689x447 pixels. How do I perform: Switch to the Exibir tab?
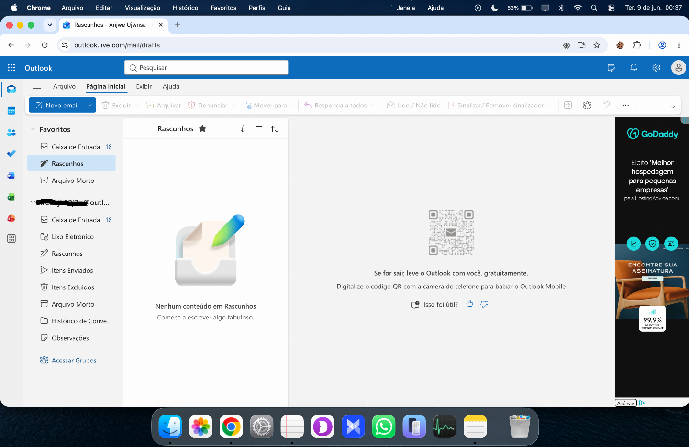(144, 86)
